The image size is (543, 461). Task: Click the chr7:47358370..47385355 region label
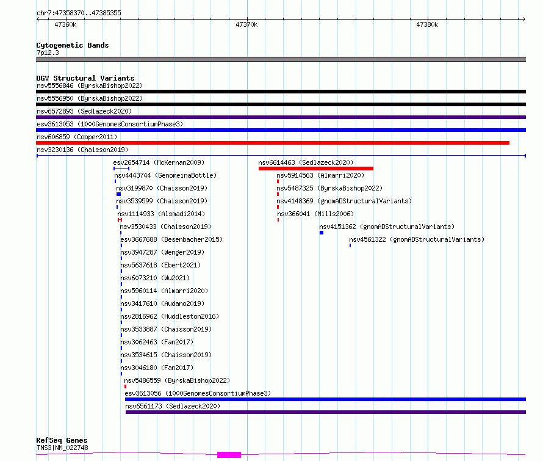(x=79, y=13)
